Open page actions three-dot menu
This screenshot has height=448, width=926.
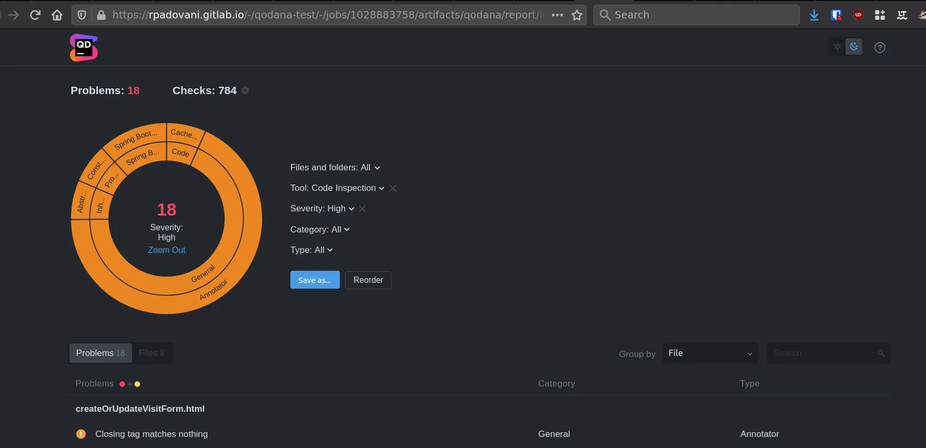pyautogui.click(x=557, y=15)
